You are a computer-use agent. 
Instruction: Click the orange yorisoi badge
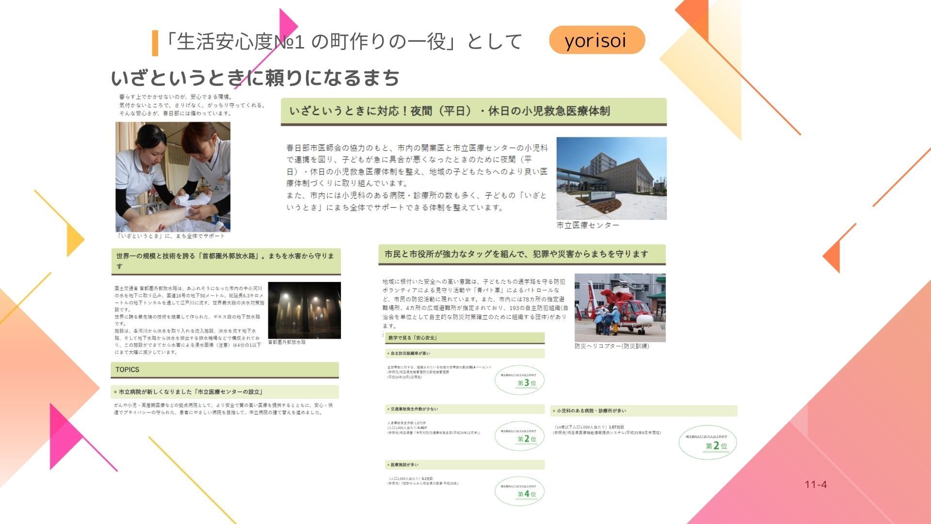596,40
